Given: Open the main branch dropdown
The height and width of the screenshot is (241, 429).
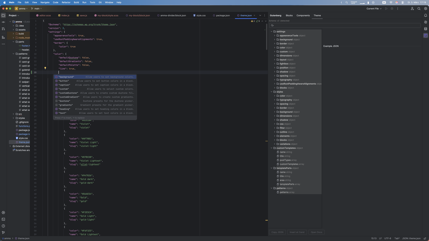Looking at the screenshot, I should pyautogui.click(x=36, y=9).
